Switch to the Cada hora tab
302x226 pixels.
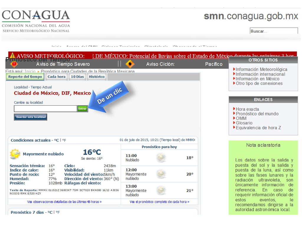coord(56,77)
